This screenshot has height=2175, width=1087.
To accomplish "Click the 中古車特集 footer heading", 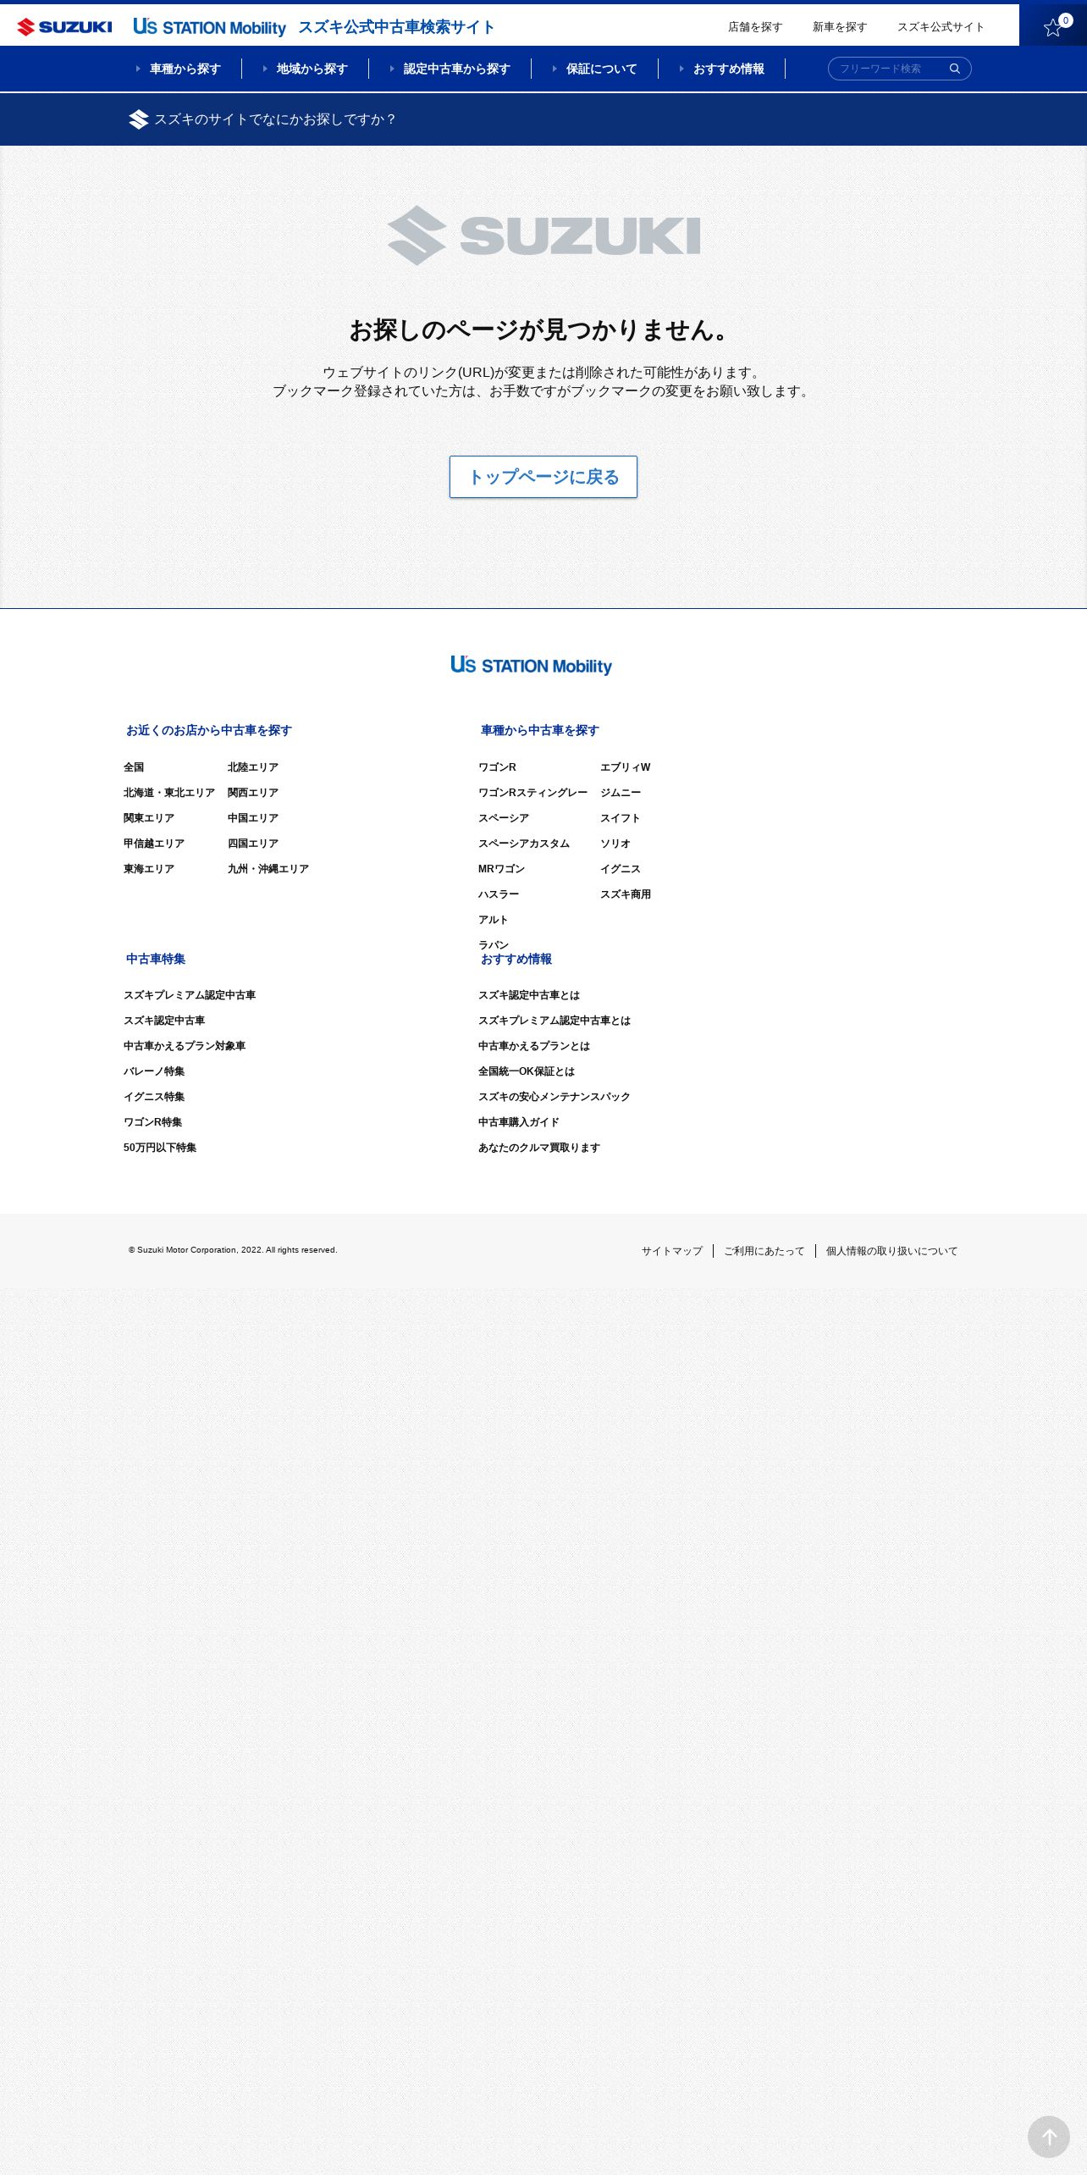I will pos(156,959).
